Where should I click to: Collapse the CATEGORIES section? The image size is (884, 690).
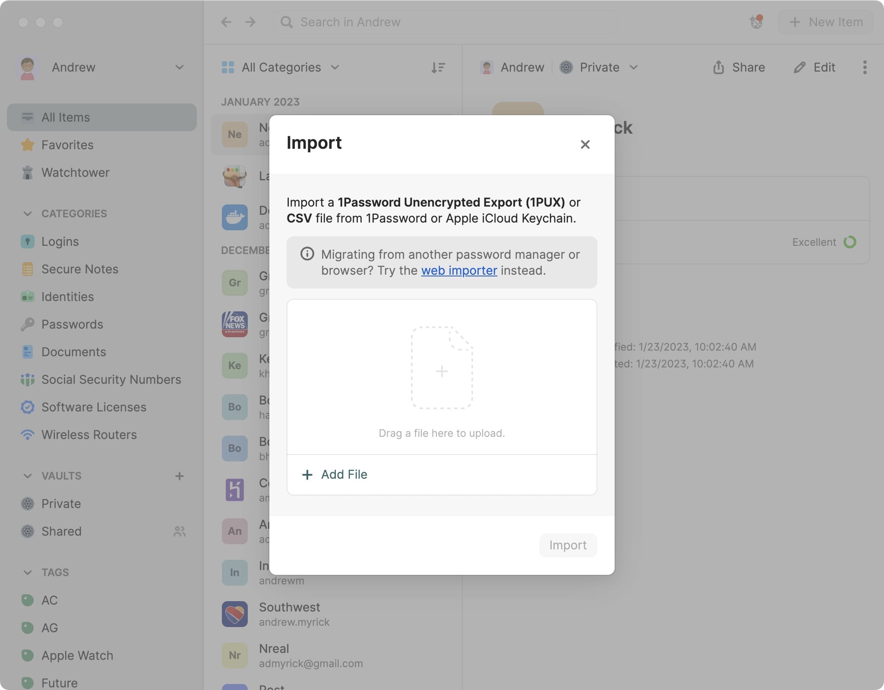[x=28, y=214]
